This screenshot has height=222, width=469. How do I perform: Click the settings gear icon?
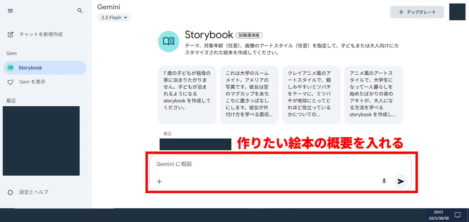[x=11, y=192]
